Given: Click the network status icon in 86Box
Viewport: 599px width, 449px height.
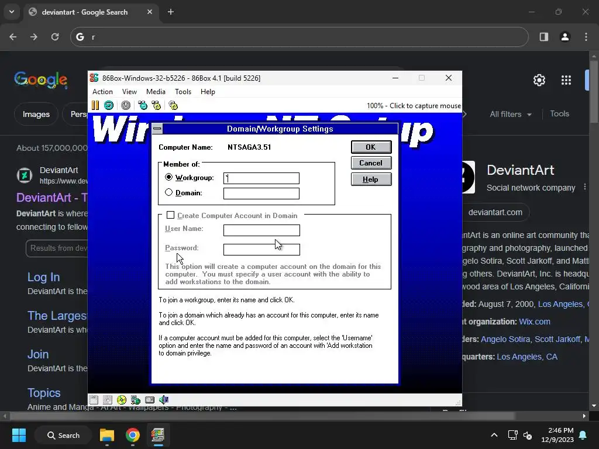Looking at the screenshot, I should pos(136,400).
